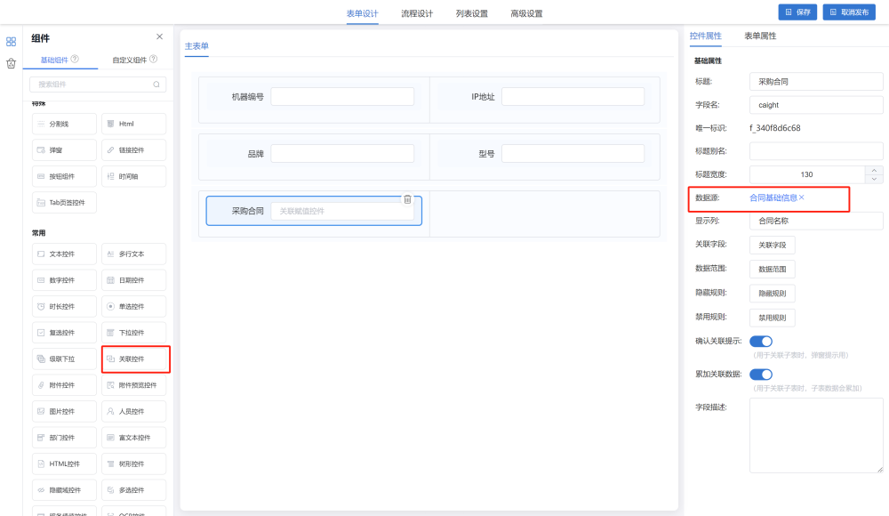Remove the 合同基础信息 data source with X
The height and width of the screenshot is (516, 889).
pos(802,198)
